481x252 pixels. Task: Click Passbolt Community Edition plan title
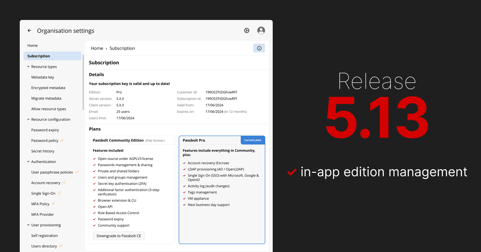point(118,140)
